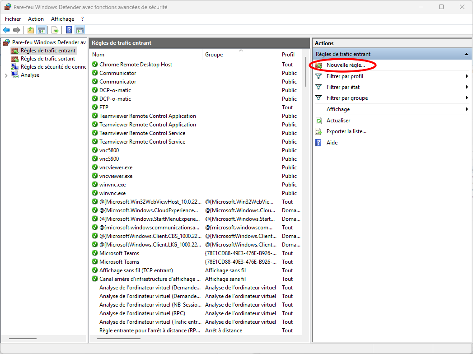This screenshot has width=473, height=354.
Task: Click the export list toolbar icon
Action: 55,30
